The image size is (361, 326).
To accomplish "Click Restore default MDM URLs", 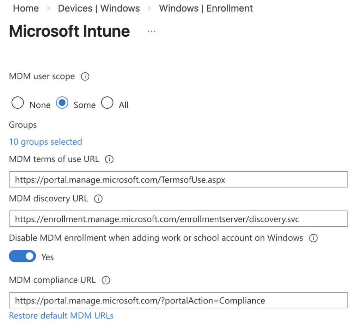I will pos(61,315).
